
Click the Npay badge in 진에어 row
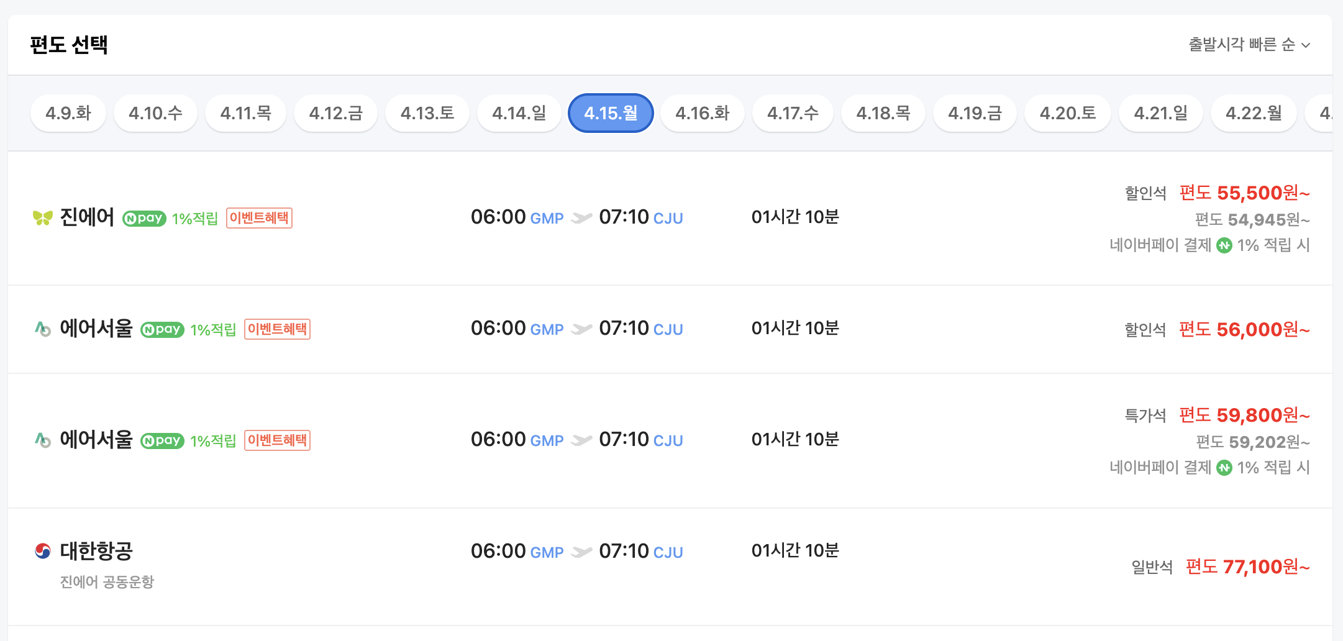pyautogui.click(x=144, y=218)
